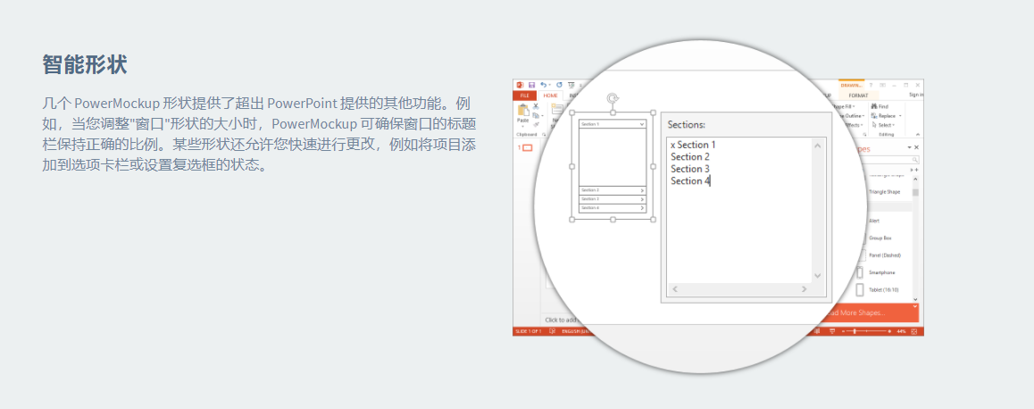This screenshot has width=1034, height=409.
Task: Click the 'Section 3' line in Sections box
Action: 690,169
